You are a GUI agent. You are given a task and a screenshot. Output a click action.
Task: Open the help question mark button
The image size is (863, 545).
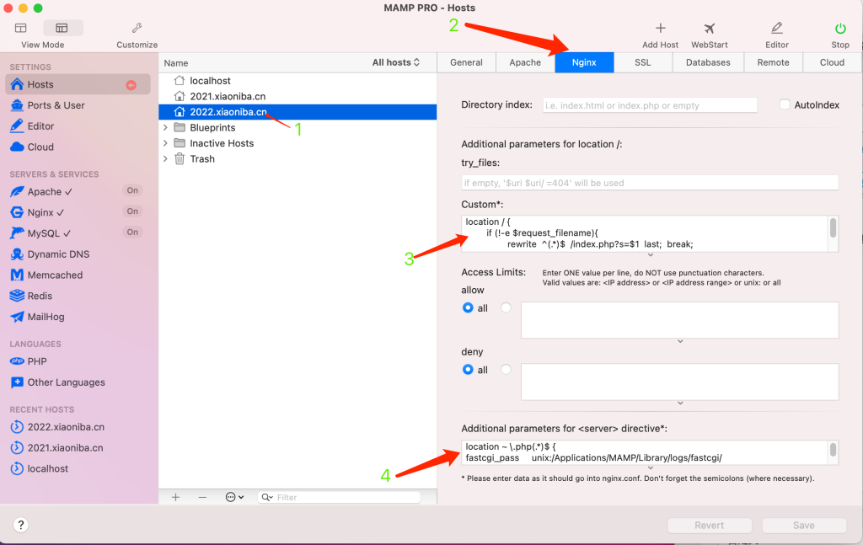point(20,525)
